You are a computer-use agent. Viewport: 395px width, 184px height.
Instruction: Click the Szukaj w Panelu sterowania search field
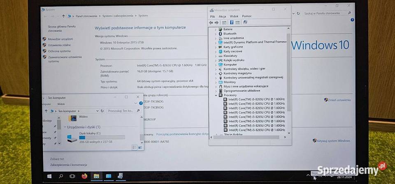point(328,13)
